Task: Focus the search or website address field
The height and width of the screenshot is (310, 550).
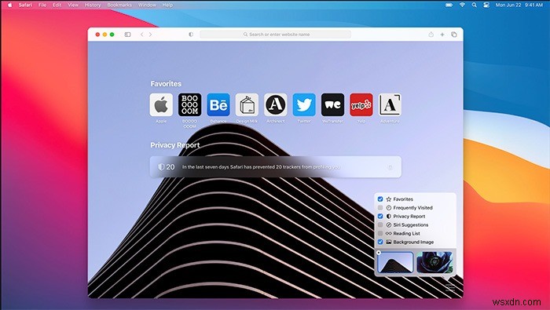Action: [275, 35]
